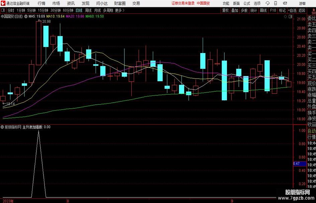Click the 现价 row in quote panel
Screen dimensions: 316x203
point(312,83)
